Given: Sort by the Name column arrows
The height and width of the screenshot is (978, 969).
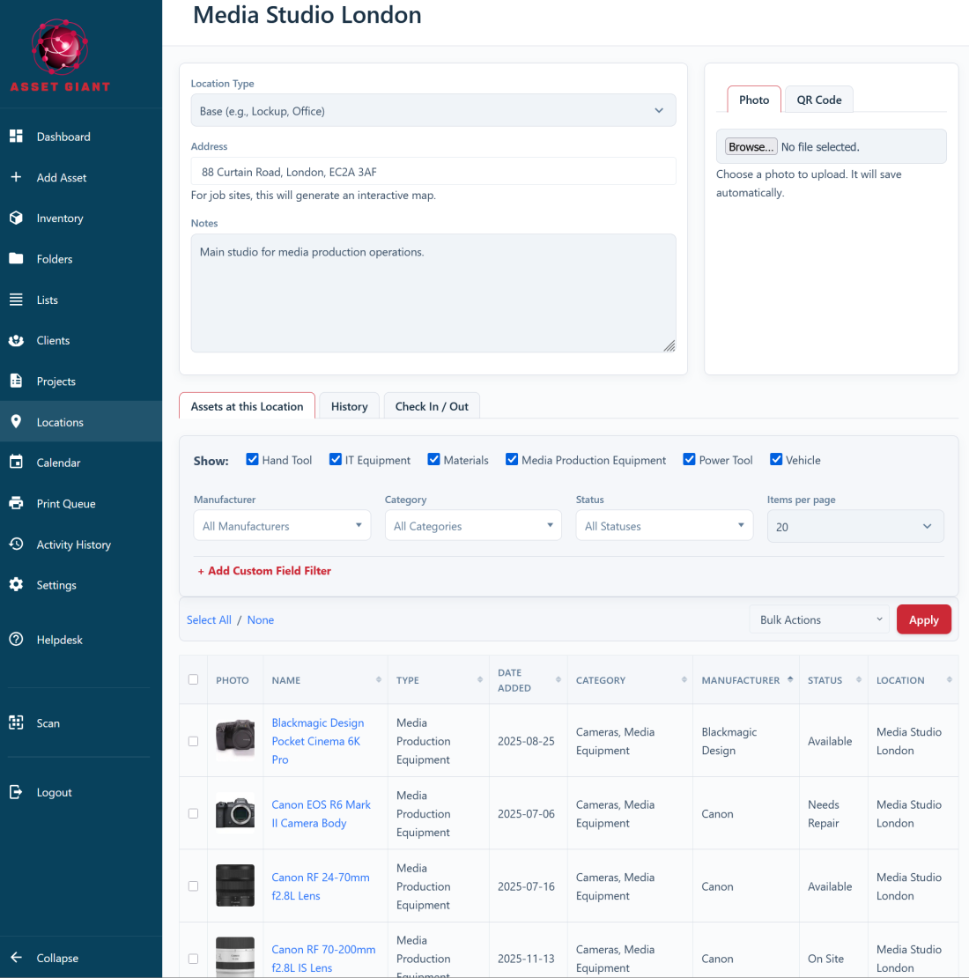Looking at the screenshot, I should point(379,680).
